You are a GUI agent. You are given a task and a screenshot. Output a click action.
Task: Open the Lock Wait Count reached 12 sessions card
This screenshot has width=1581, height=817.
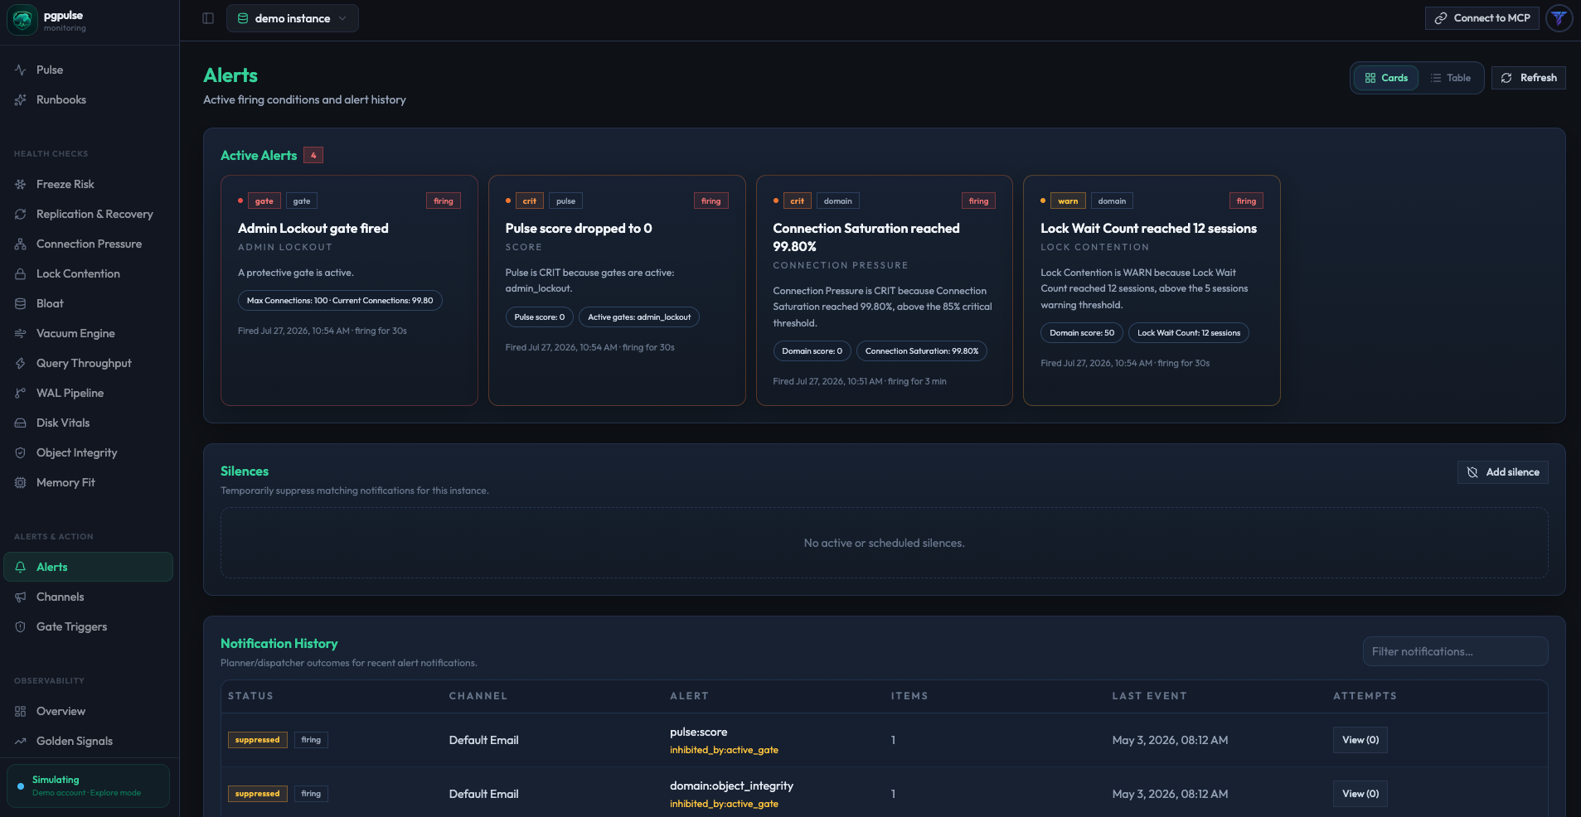point(1152,290)
